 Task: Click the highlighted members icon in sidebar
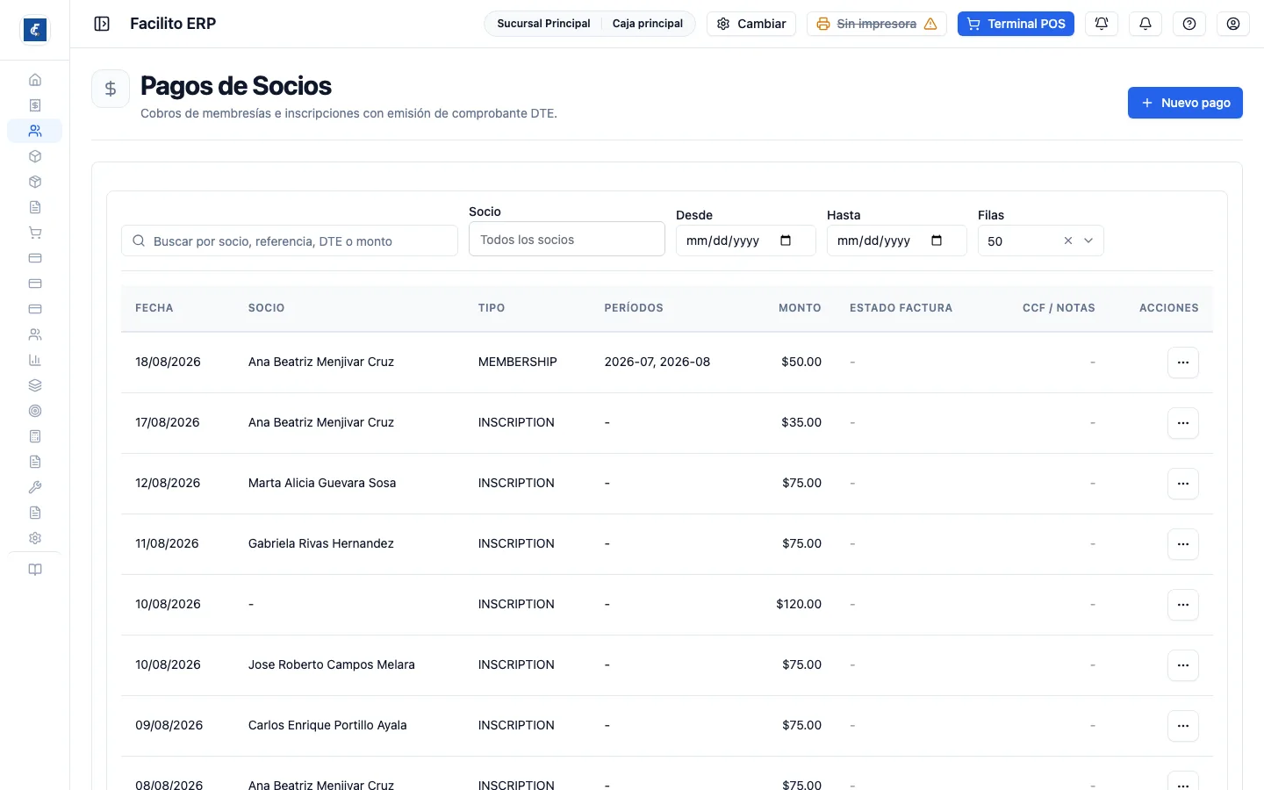[x=35, y=131]
